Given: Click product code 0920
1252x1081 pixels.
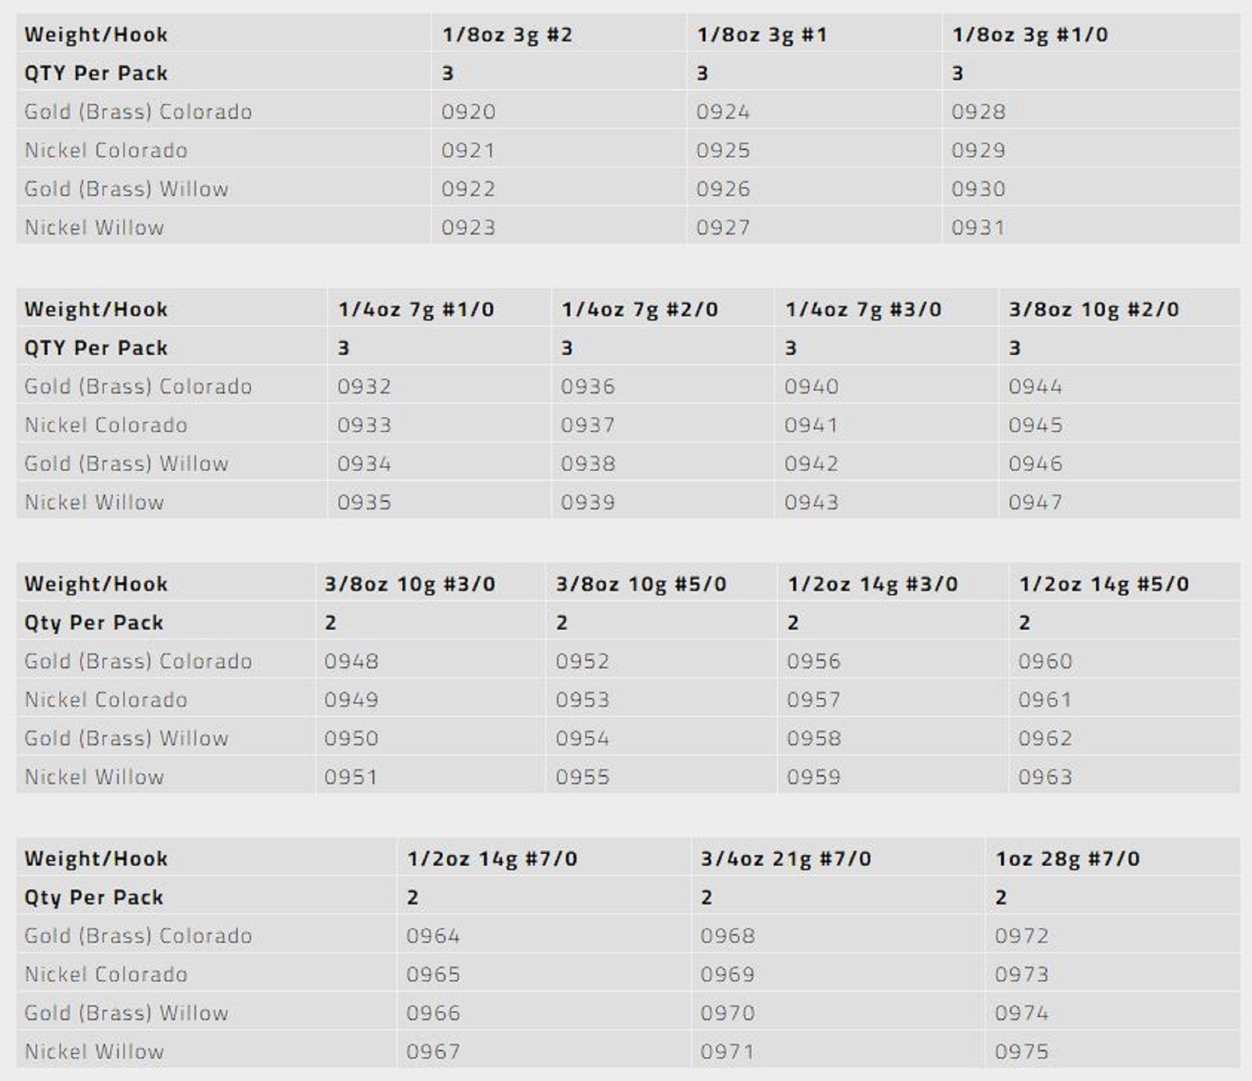Looking at the screenshot, I should 468,112.
